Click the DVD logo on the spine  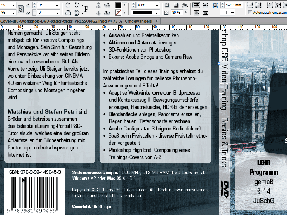[x=225, y=189]
